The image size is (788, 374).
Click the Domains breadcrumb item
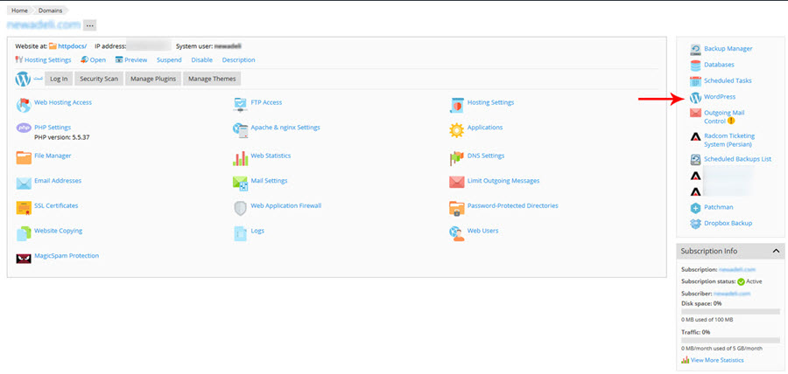click(49, 10)
